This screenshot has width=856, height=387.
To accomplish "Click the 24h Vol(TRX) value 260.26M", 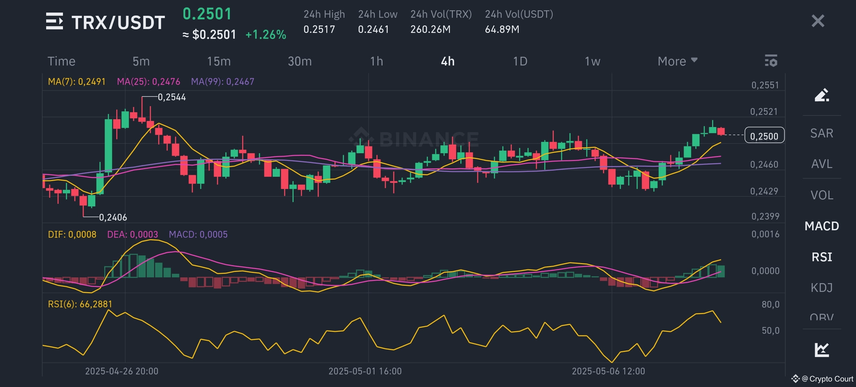I will 430,29.
